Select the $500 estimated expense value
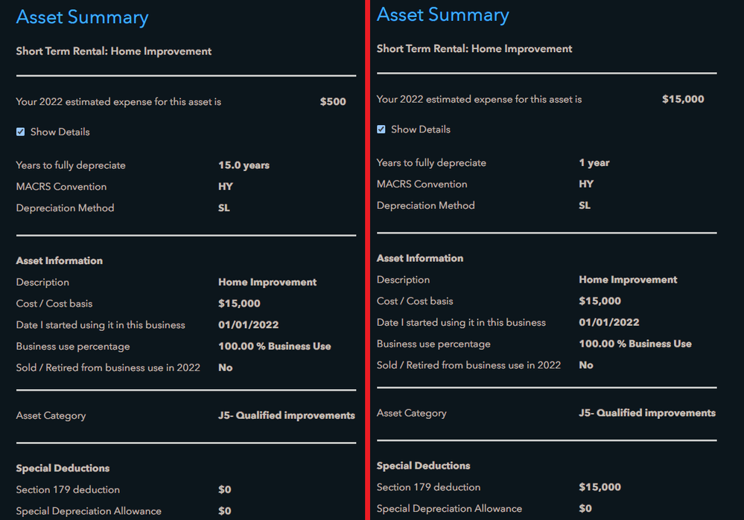 click(333, 101)
